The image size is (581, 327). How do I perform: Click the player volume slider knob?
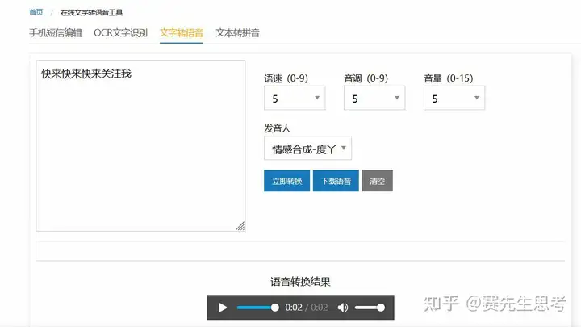click(x=381, y=308)
